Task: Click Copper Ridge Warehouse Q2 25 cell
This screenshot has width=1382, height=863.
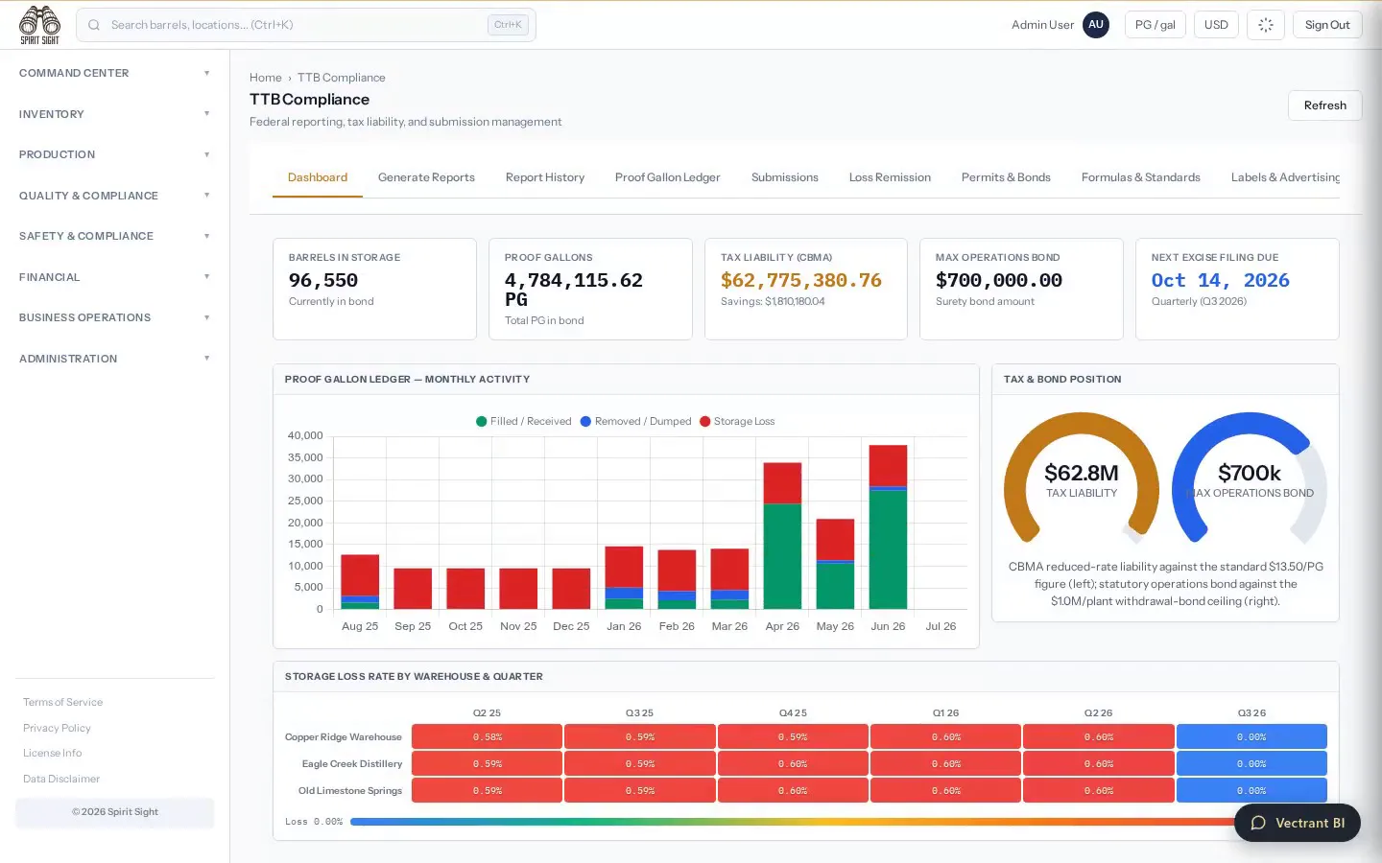Action: (x=487, y=736)
